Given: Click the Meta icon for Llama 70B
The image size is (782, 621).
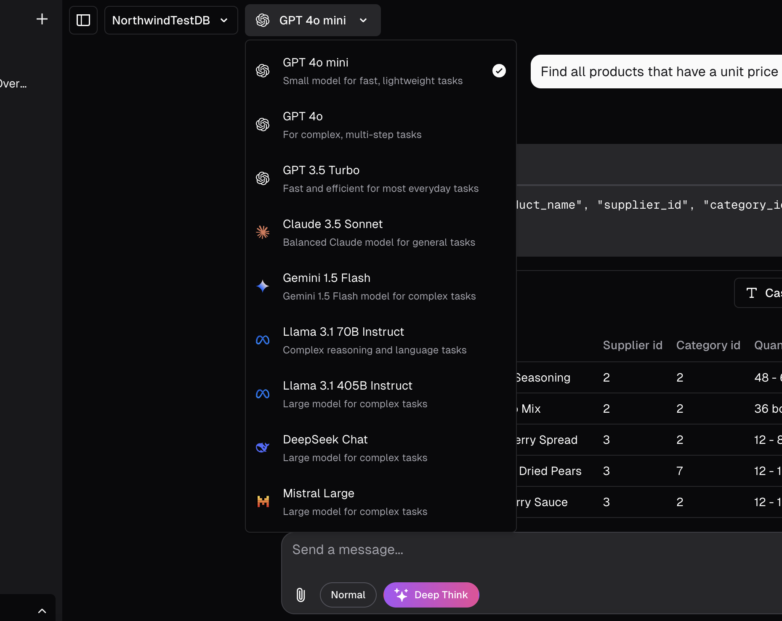Looking at the screenshot, I should pyautogui.click(x=263, y=340).
